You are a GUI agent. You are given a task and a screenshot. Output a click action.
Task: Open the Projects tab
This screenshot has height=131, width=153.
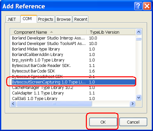point(46,19)
